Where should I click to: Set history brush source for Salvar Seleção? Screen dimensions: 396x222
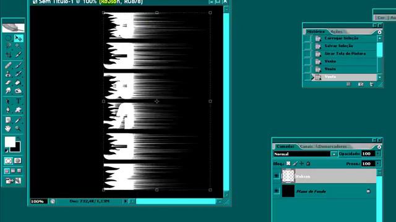[307, 46]
